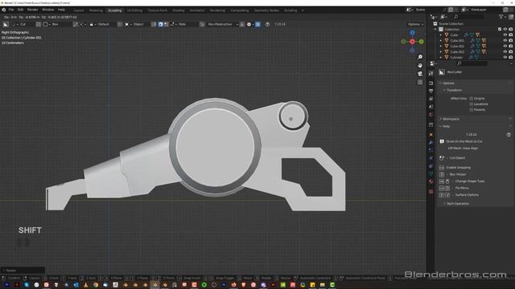Switch to the Compositing workspace tab
This screenshot has height=289, width=515.
point(240,10)
